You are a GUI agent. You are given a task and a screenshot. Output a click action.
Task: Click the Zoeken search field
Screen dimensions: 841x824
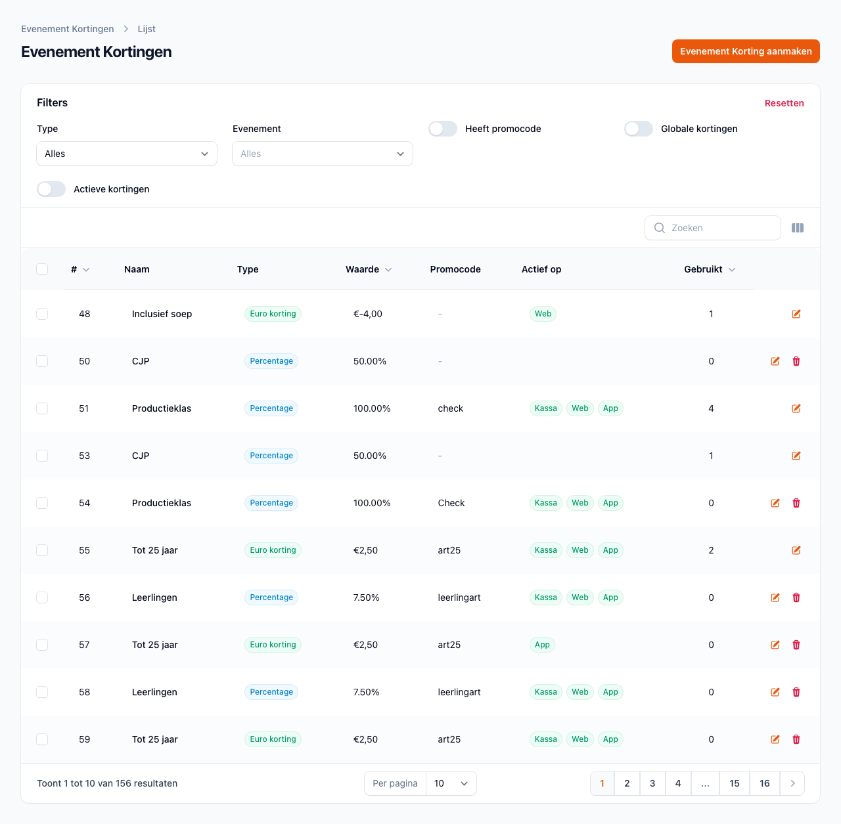[719, 228]
